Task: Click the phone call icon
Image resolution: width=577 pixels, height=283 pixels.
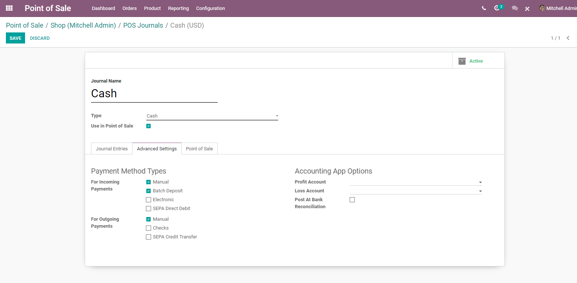Action: point(484,8)
